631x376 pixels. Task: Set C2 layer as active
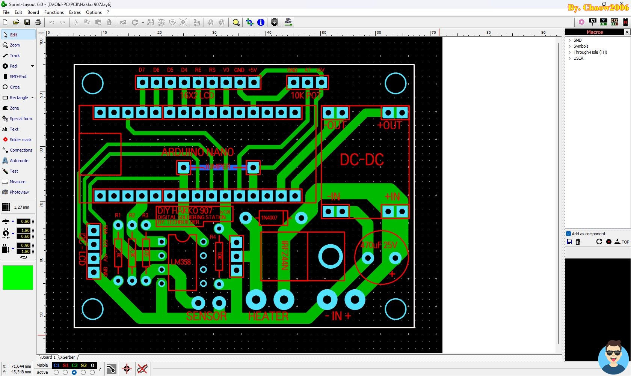74,373
